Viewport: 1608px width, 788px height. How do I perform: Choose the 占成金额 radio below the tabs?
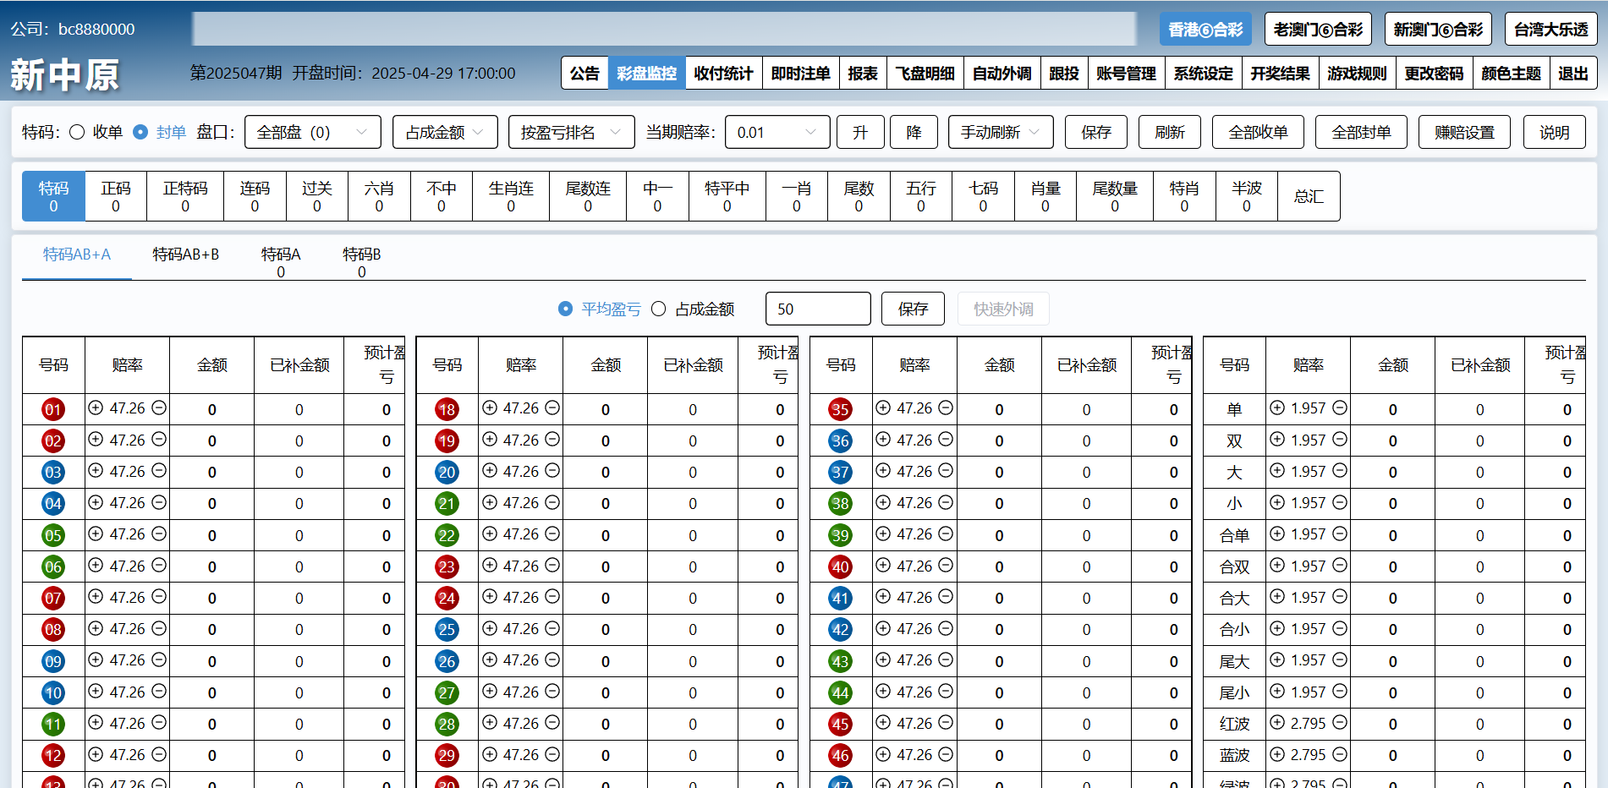659,309
